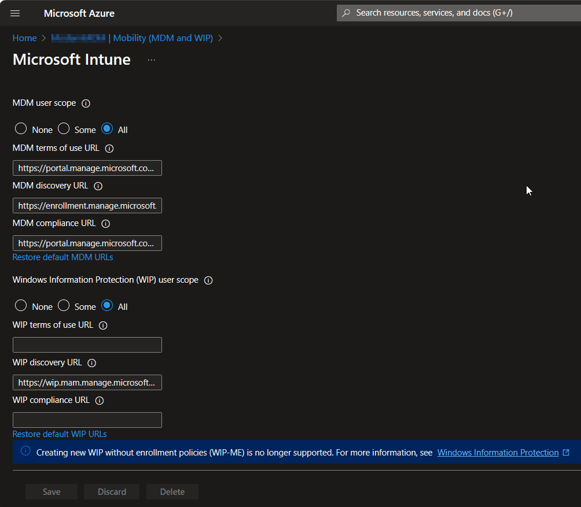Click the Home breadcrumb link
This screenshot has width=581, height=507.
(x=24, y=38)
